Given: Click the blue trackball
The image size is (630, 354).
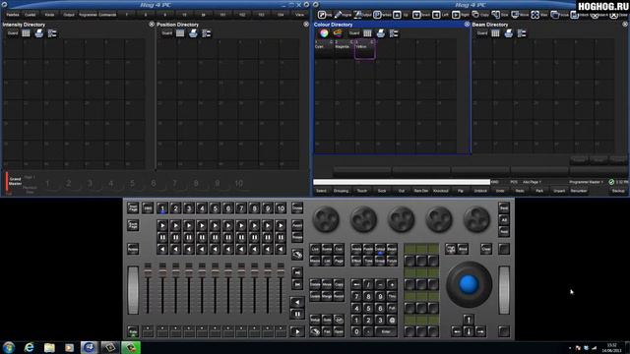Looking at the screenshot, I should [469, 284].
